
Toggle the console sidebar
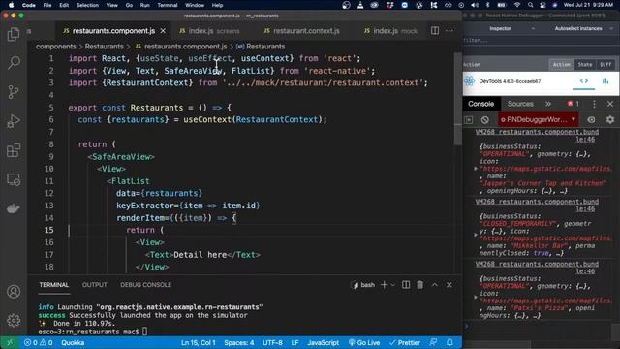click(469, 119)
